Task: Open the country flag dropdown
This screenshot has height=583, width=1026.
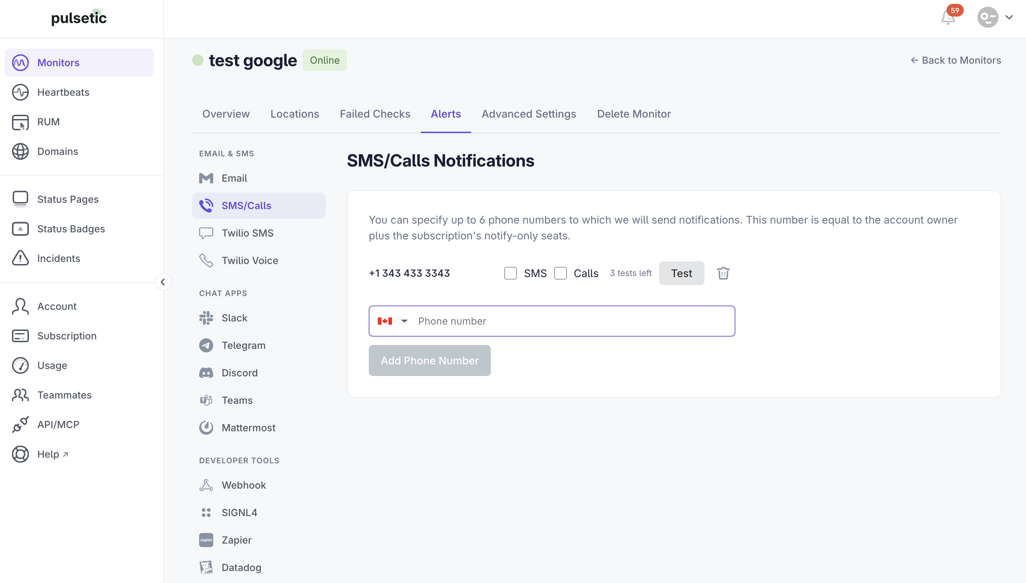Action: coord(392,321)
